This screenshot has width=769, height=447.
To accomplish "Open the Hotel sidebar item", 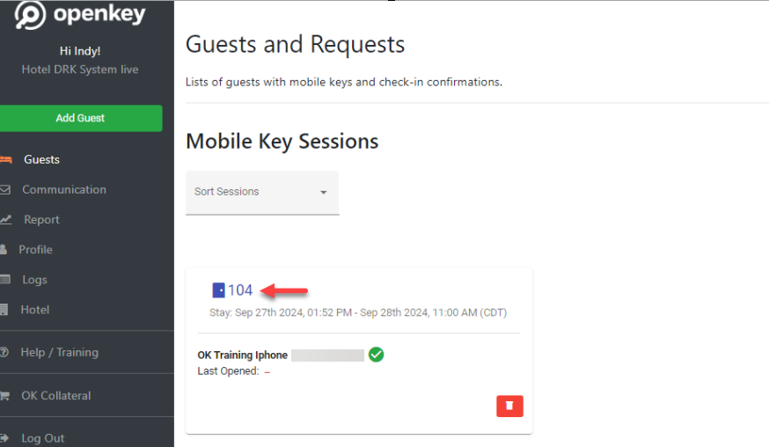I will coord(35,310).
